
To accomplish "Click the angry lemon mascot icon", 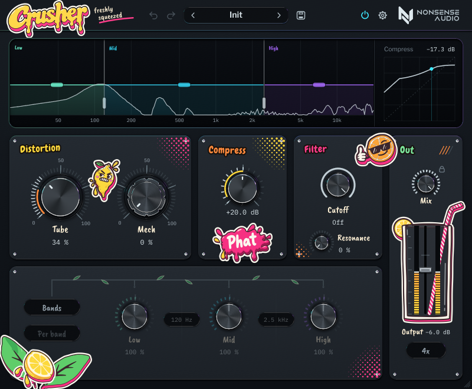I will 104,180.
